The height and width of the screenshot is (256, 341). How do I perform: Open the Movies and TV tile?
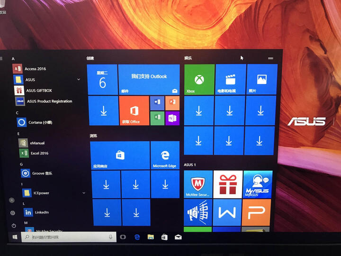tap(231, 80)
